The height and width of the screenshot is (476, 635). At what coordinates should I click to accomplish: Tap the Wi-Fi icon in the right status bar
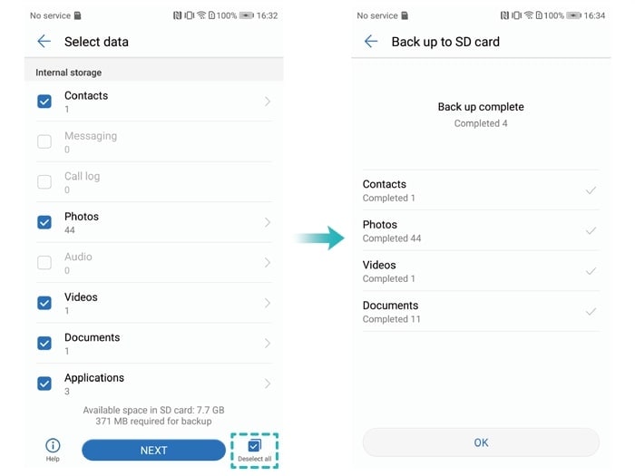point(529,15)
